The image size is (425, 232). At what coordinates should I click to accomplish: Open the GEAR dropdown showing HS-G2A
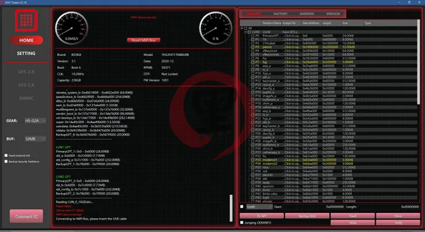pyautogui.click(x=35, y=121)
